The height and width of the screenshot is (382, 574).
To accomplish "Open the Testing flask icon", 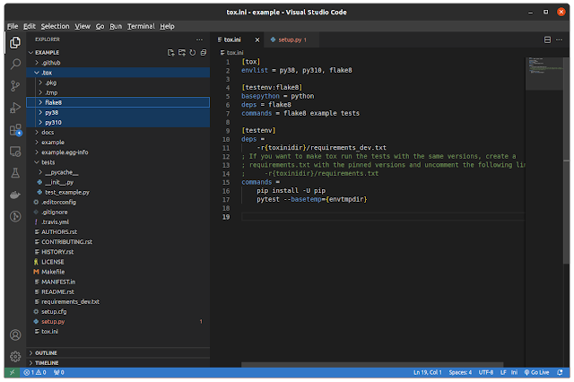I will 15,173.
